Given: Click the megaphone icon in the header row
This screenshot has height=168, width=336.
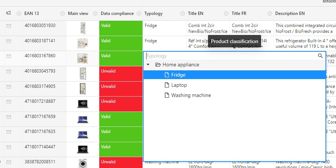Looking at the screenshot, I should [9, 13].
